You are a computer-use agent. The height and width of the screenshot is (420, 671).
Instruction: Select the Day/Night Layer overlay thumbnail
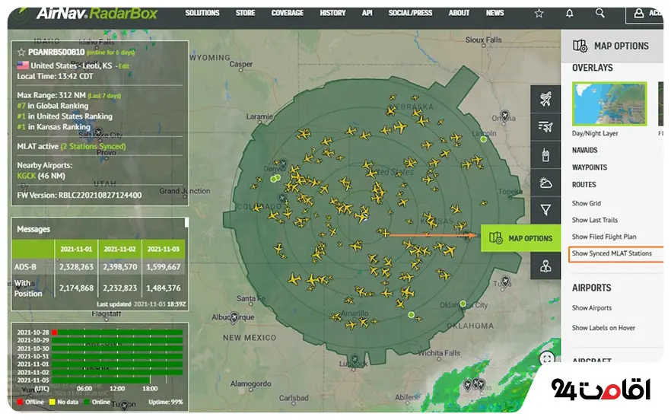coord(609,103)
